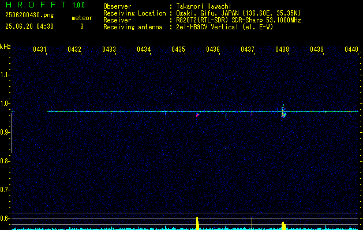Click the 0437 time axis label
The image size is (363, 230).
[x=247, y=49]
